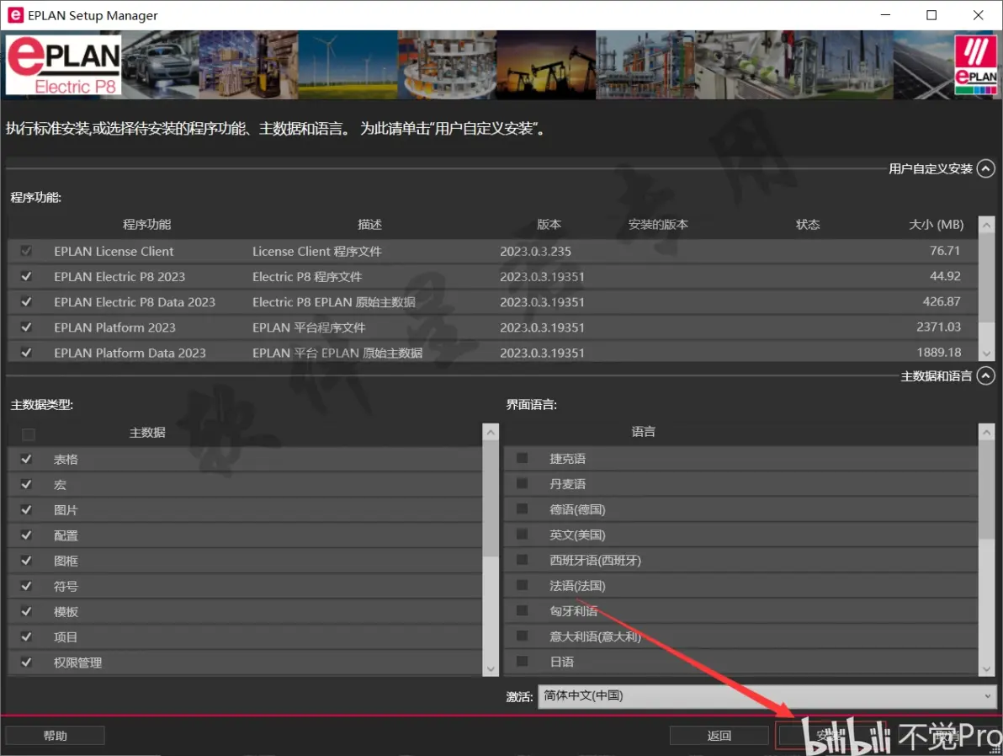
Task: Click the 描述 column header
Action: (x=369, y=225)
